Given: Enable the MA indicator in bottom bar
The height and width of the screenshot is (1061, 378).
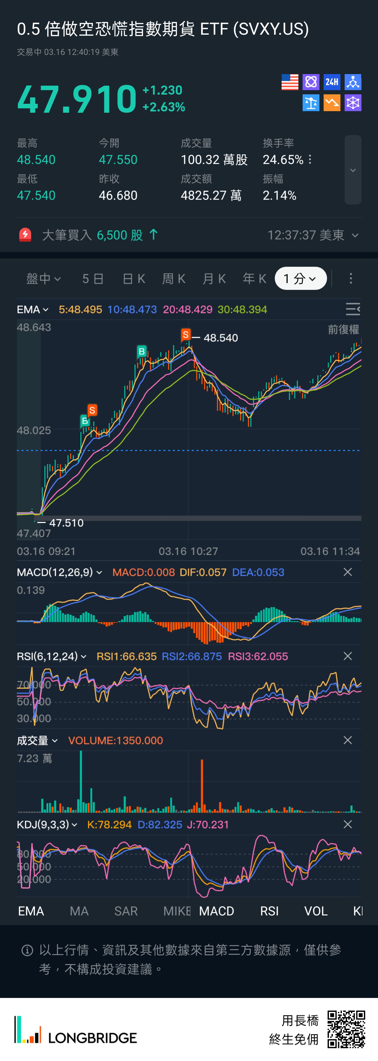Looking at the screenshot, I should [79, 911].
